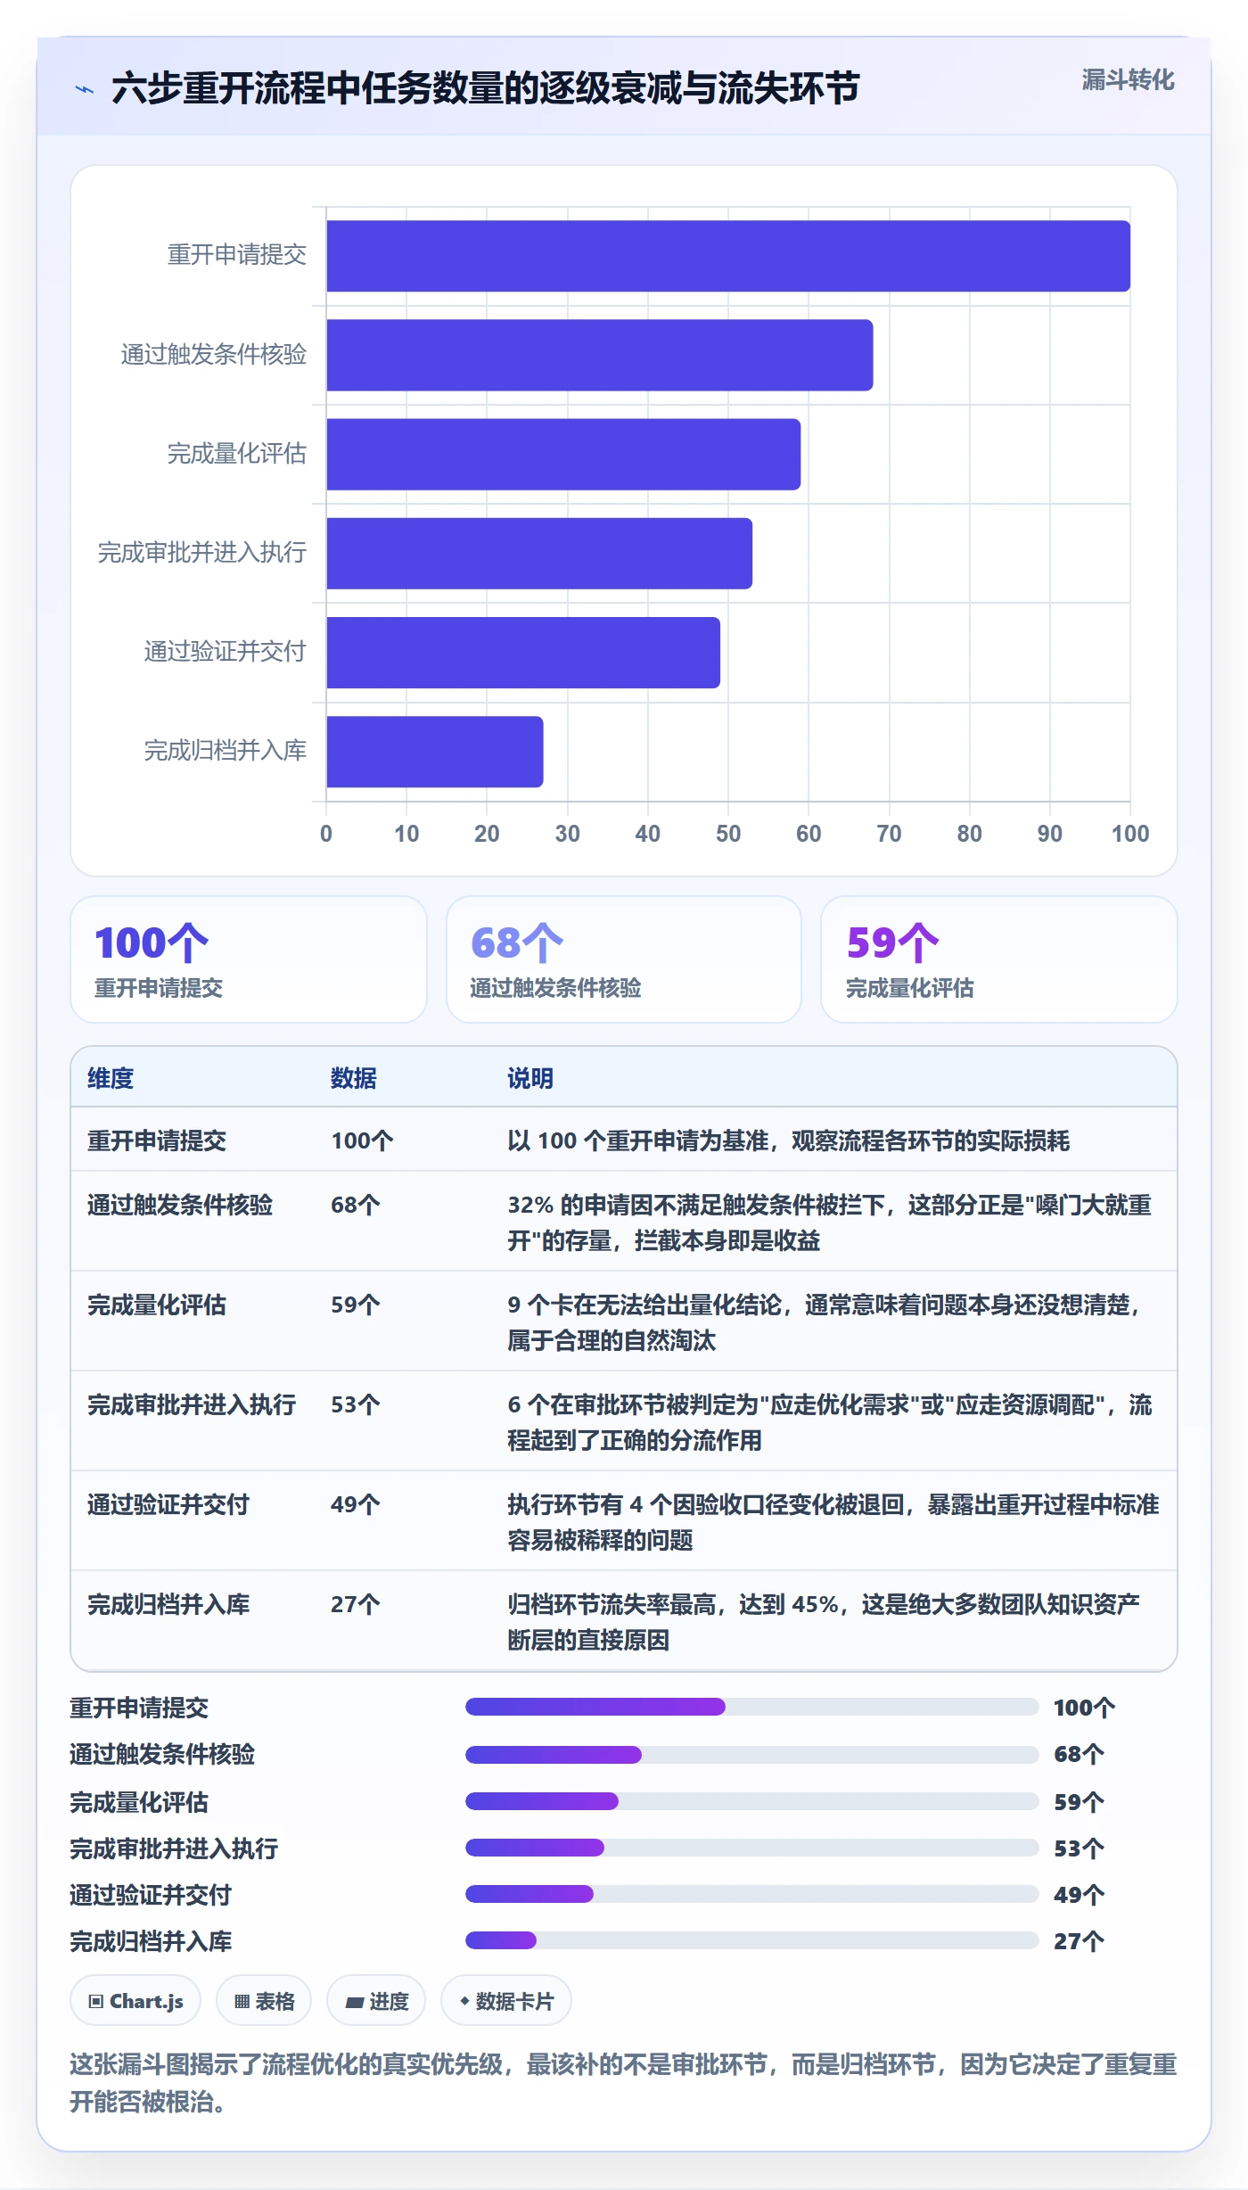The width and height of the screenshot is (1248, 2190).
Task: Click the 数据 table column header
Action: 354,1078
